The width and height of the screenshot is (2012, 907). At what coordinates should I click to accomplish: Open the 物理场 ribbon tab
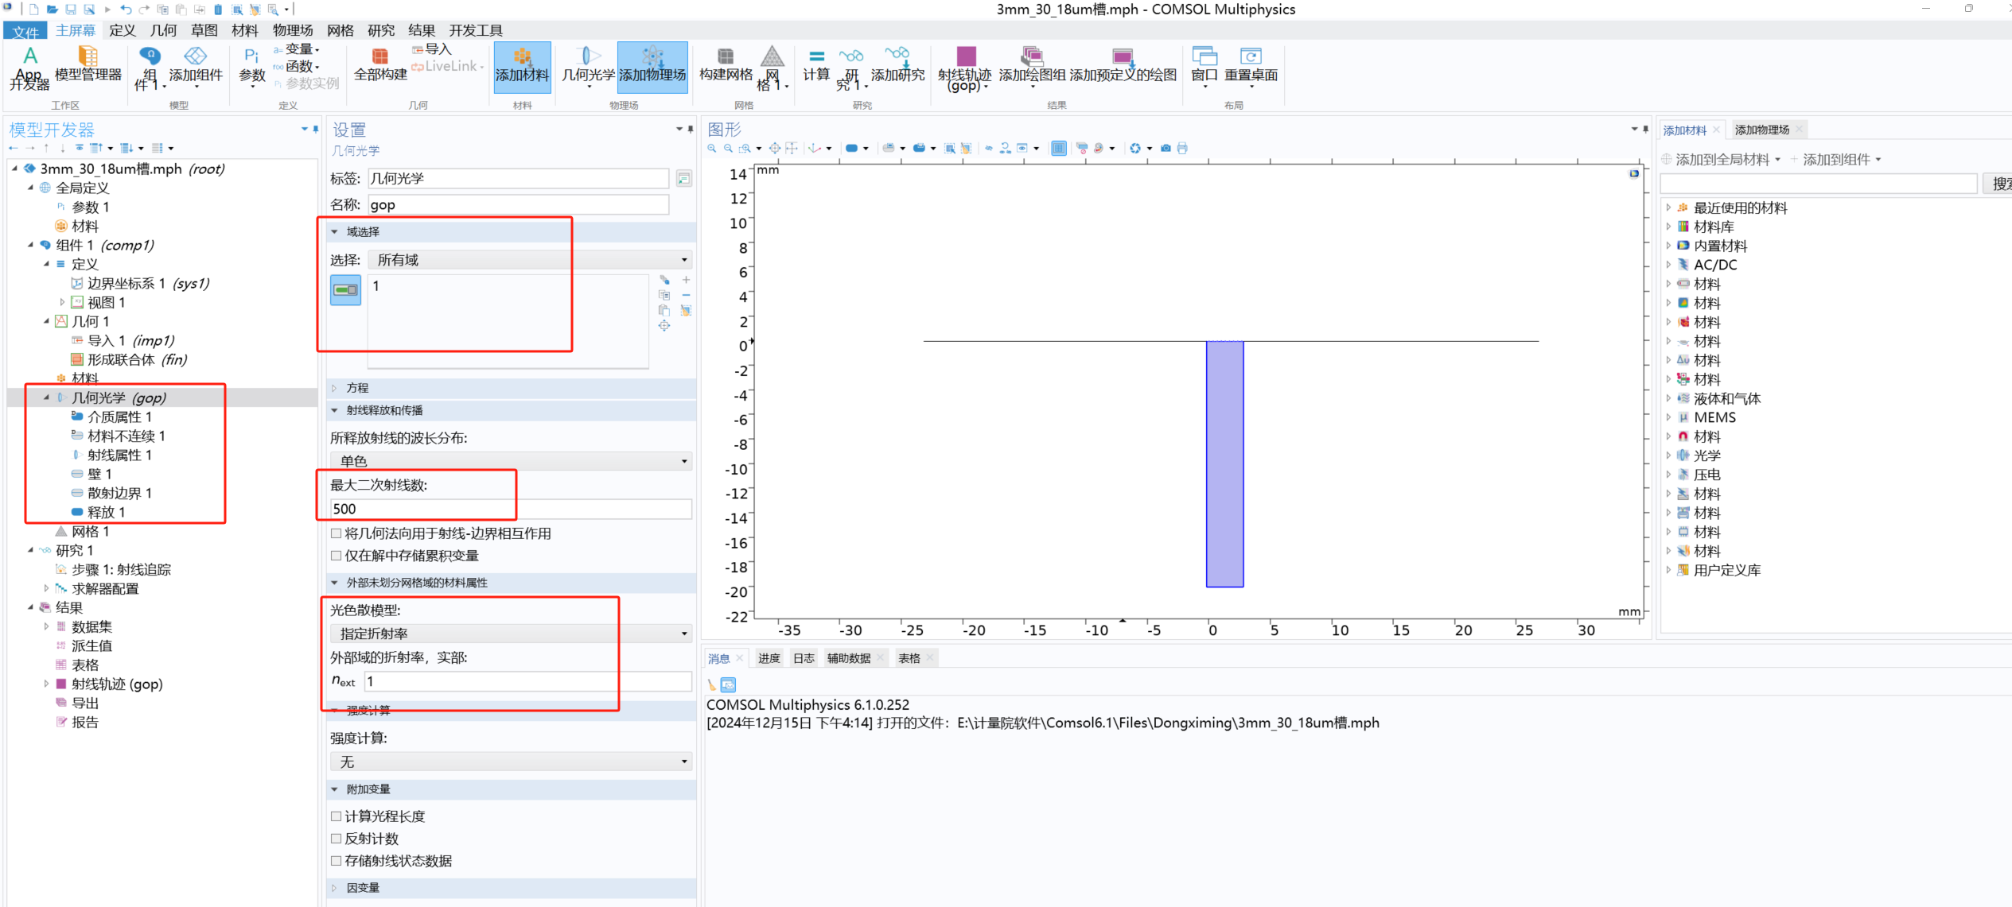coord(292,30)
